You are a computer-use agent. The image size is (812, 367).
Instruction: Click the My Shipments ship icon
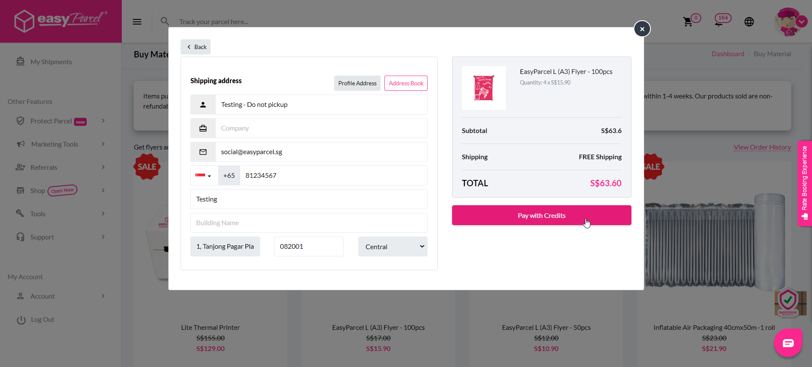click(x=20, y=61)
